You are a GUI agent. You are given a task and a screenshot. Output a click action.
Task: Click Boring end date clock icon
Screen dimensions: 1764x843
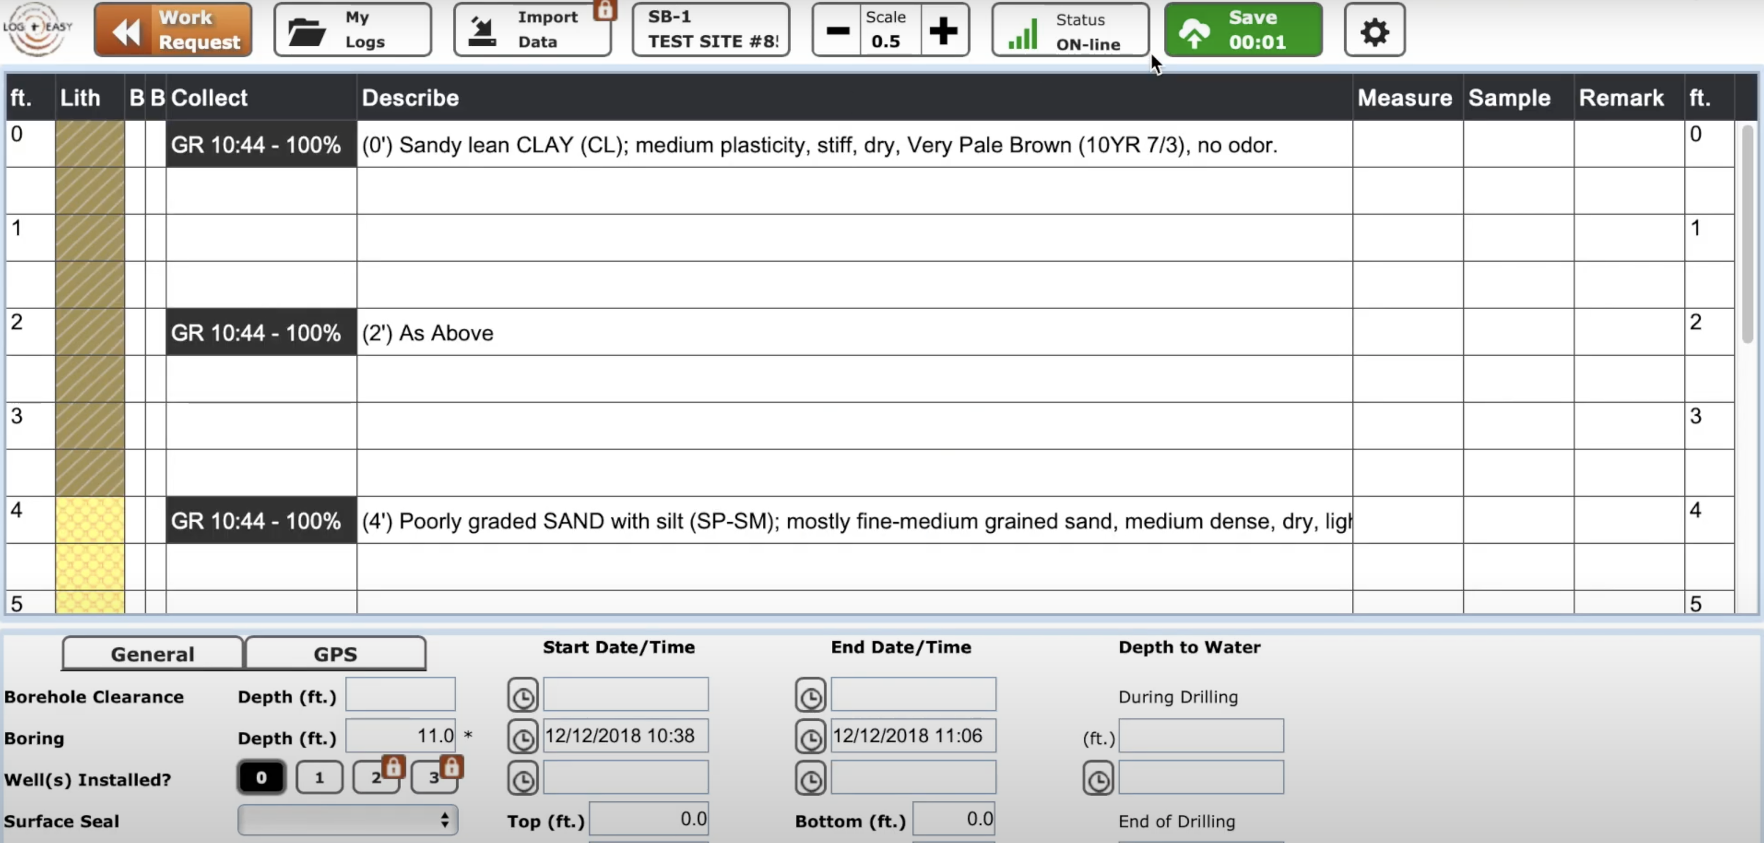coord(810,738)
